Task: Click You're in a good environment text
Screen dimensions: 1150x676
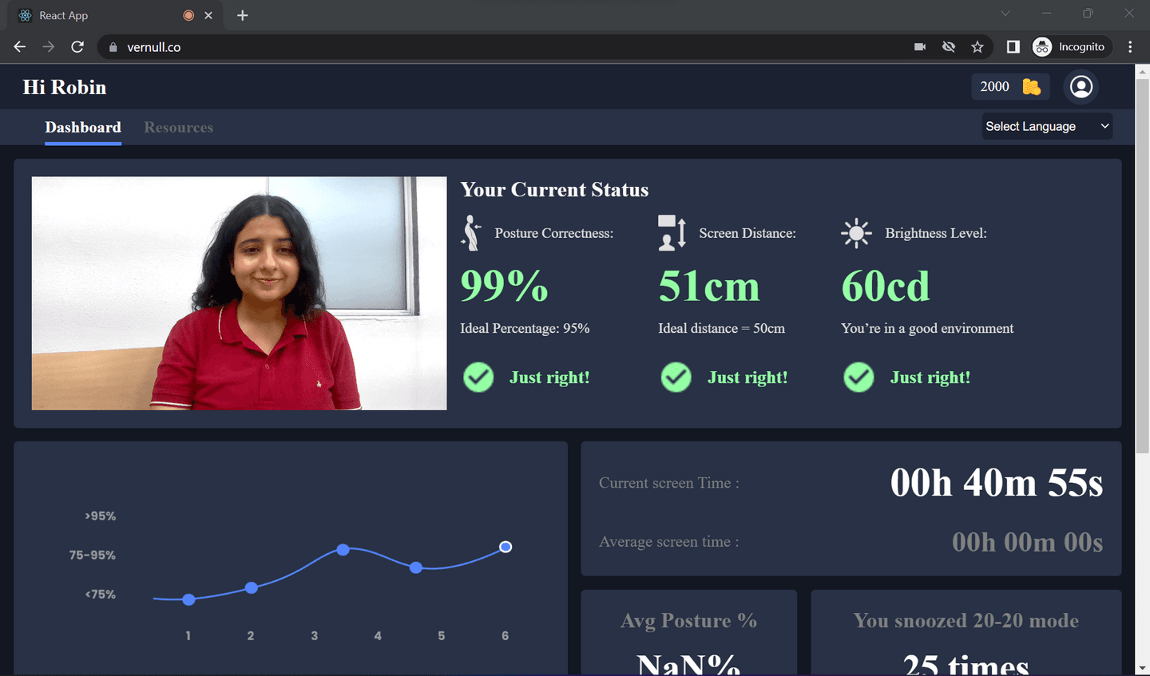Action: [x=927, y=328]
